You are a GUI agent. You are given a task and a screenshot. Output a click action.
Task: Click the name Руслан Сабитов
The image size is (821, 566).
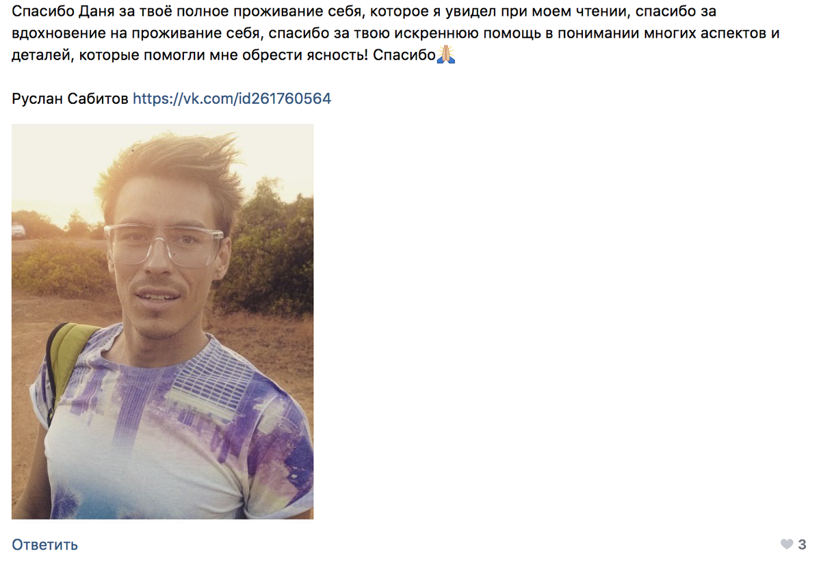[x=70, y=98]
